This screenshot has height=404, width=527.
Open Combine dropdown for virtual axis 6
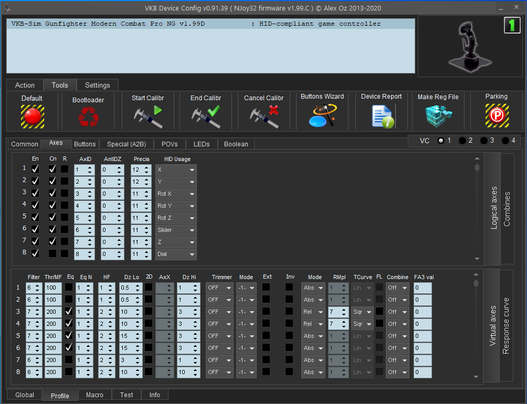[x=397, y=348]
